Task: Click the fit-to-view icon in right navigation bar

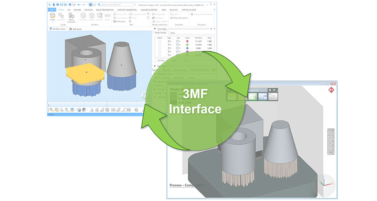Action: tap(330, 143)
